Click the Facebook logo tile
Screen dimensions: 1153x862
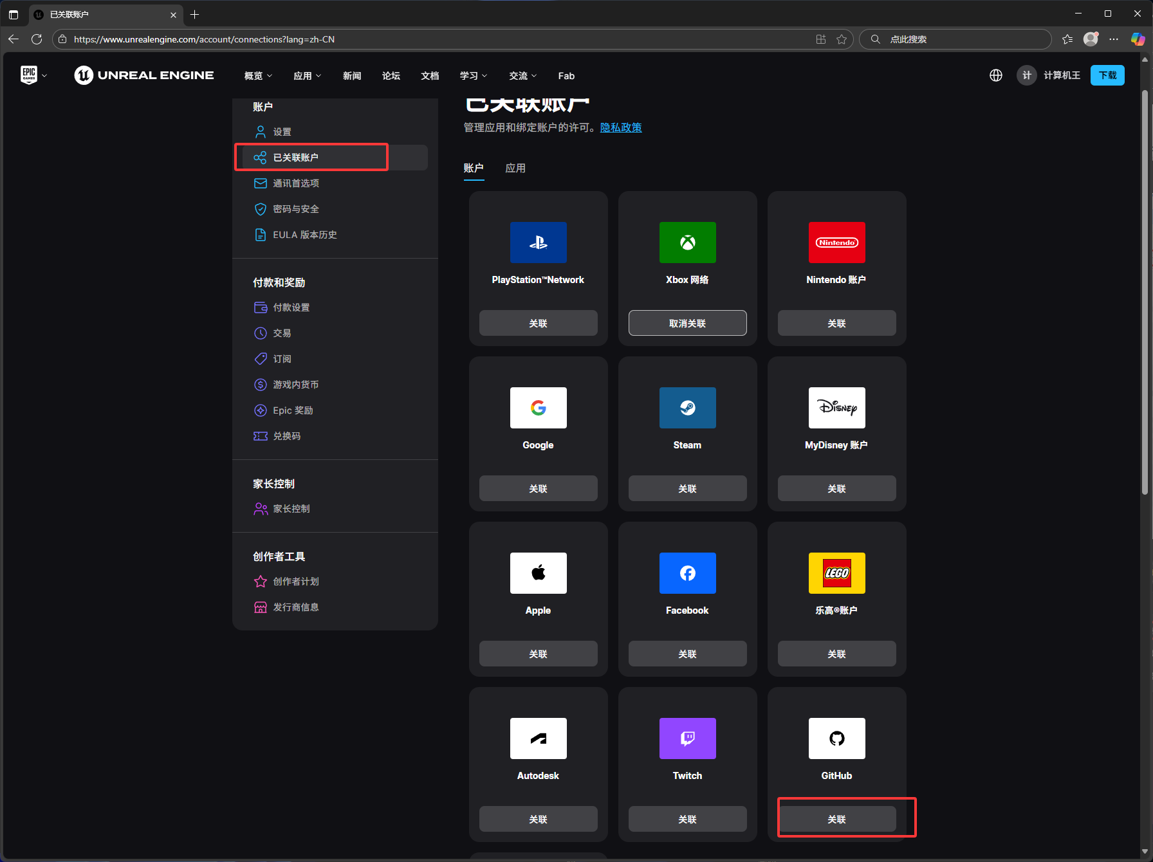688,573
